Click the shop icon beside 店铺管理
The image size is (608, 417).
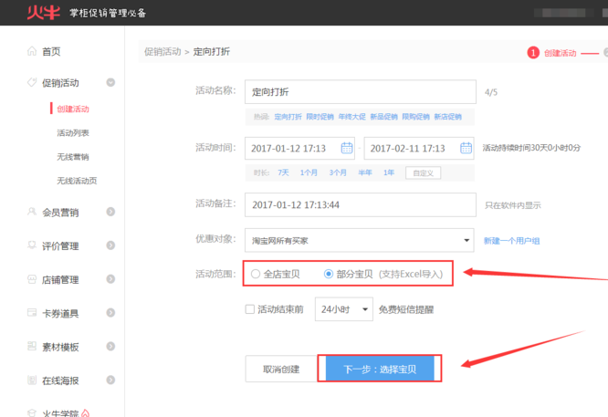[x=32, y=279]
